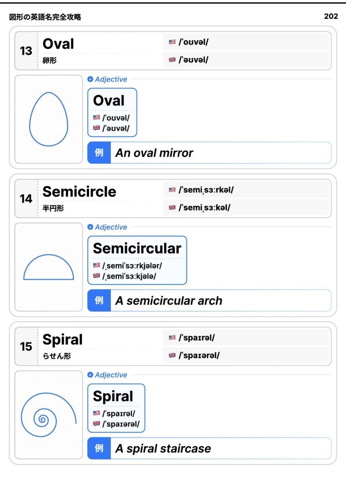Click the blue 例 badge for oval mirror
The width and height of the screenshot is (346, 489).
[x=99, y=153]
